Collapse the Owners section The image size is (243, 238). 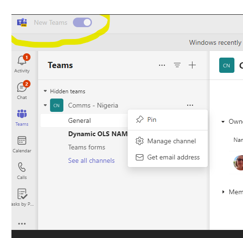(223, 122)
